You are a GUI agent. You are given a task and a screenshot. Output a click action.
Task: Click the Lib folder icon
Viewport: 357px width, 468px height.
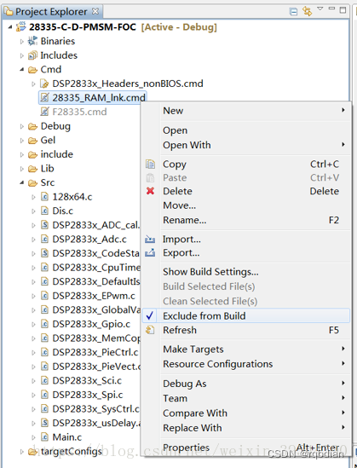point(32,169)
